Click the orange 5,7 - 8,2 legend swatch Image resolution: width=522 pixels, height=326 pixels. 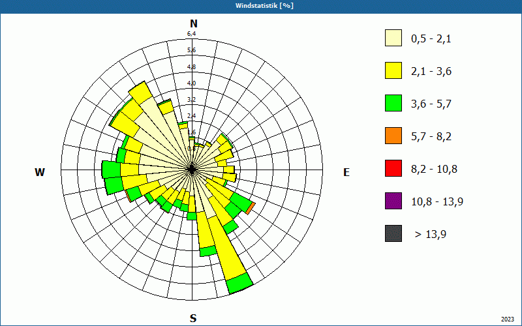(393, 136)
